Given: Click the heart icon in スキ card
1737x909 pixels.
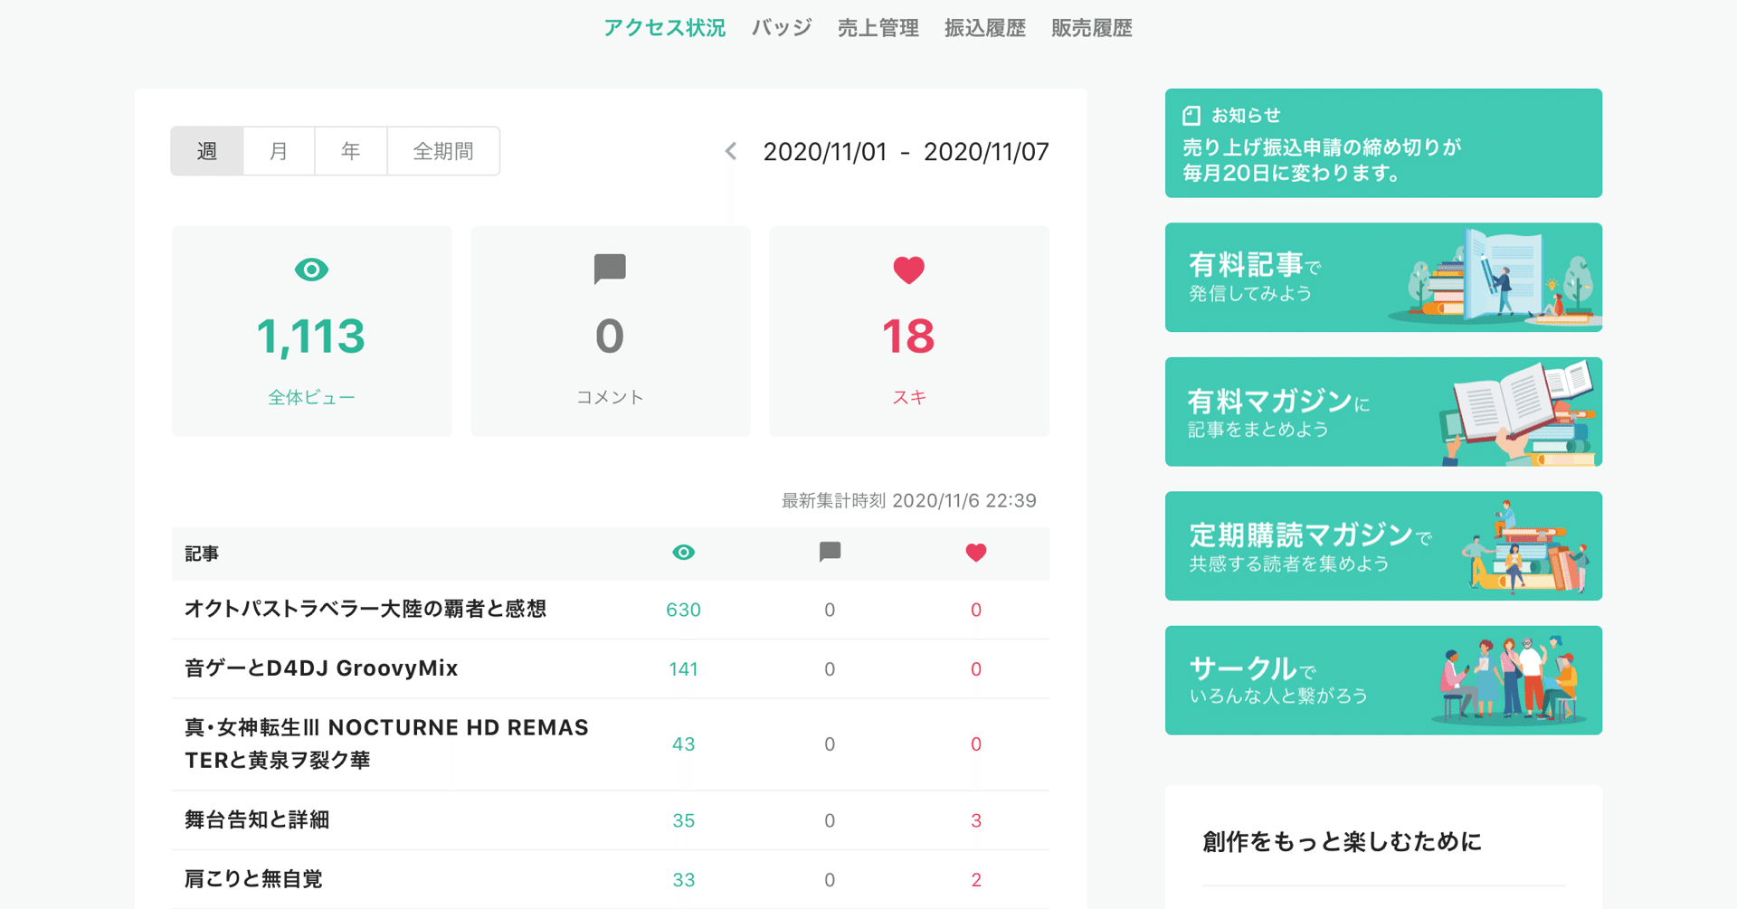Looking at the screenshot, I should (908, 270).
